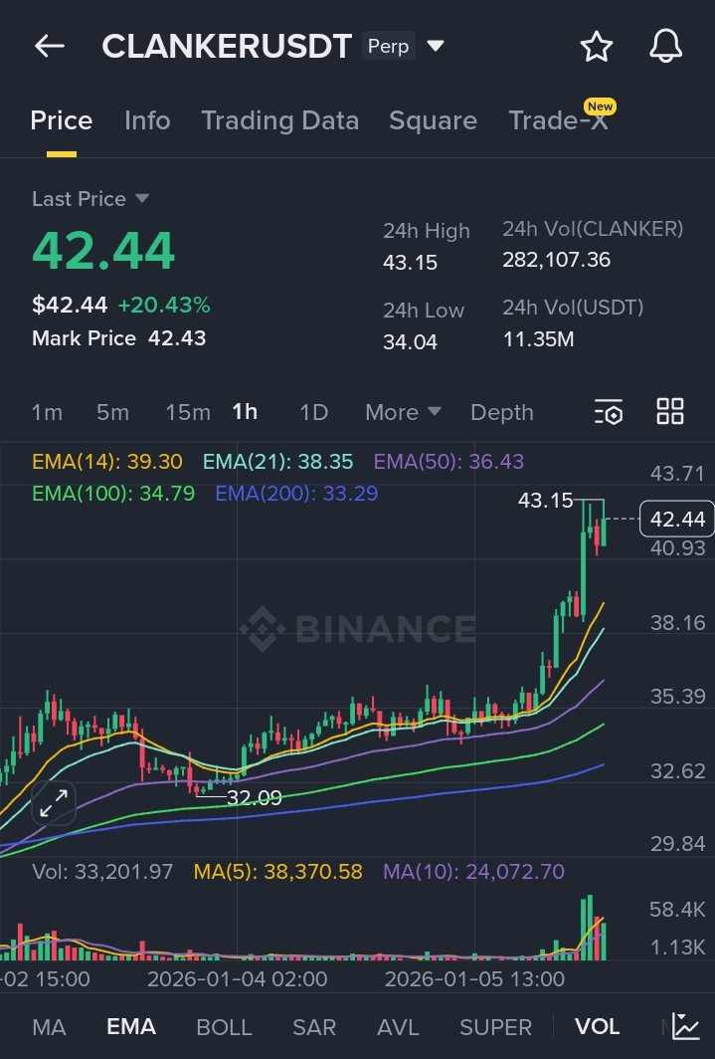The image size is (715, 1059).
Task: Toggle the VOL sub-indicator
Action: (597, 1026)
